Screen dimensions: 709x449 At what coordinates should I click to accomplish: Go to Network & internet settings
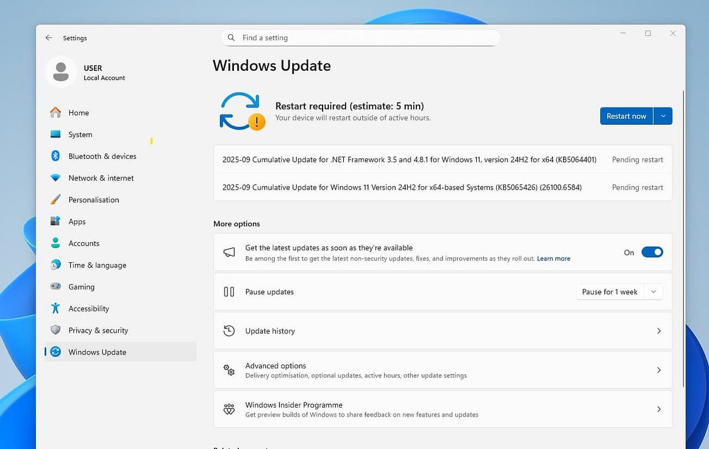pyautogui.click(x=121, y=178)
